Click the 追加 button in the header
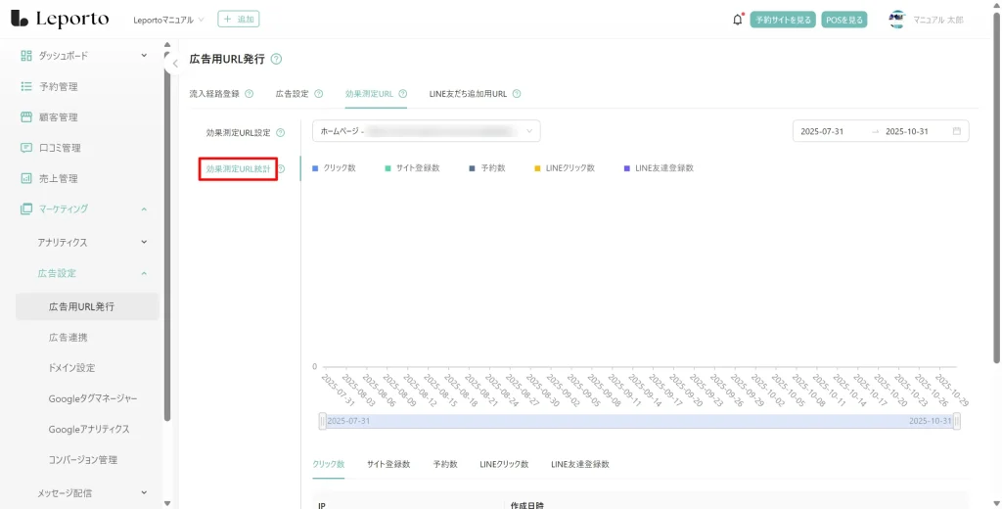 coord(239,20)
